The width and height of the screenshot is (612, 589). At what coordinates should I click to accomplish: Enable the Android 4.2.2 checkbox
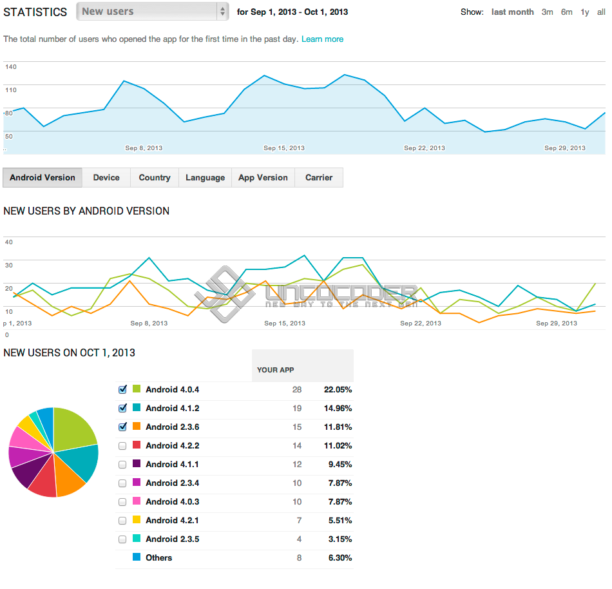point(122,446)
